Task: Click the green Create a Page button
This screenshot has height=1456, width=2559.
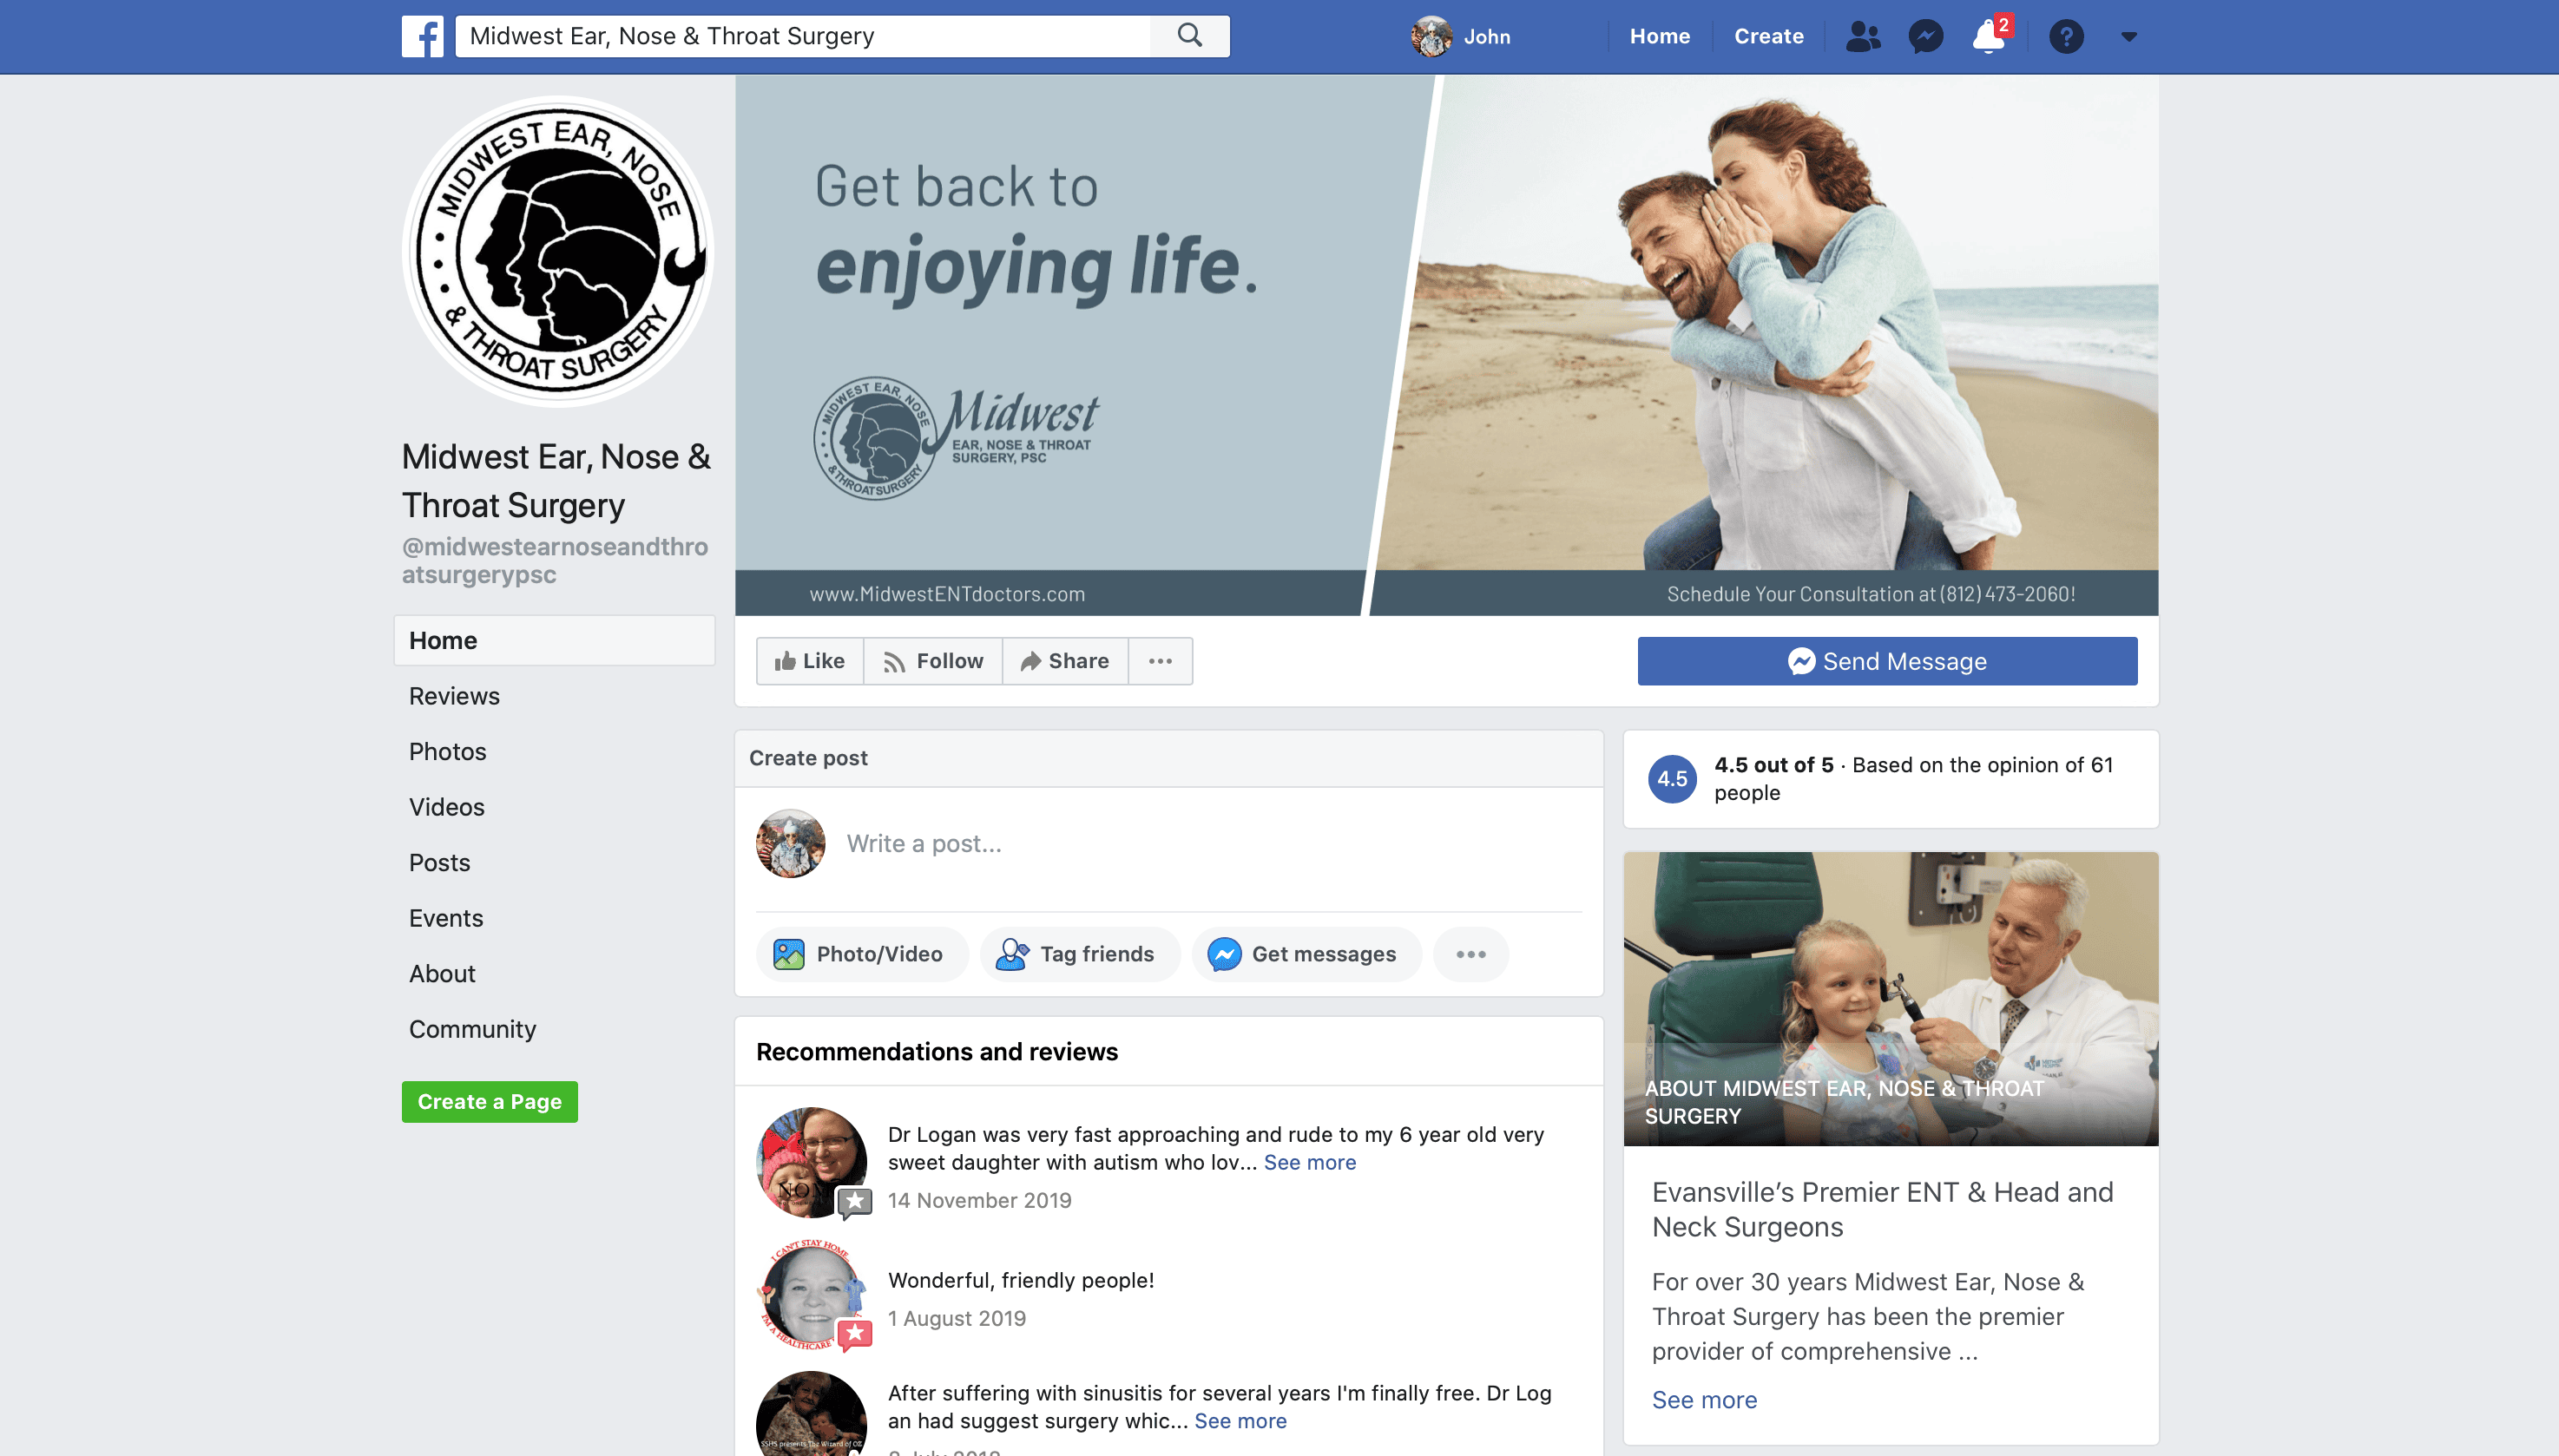Action: (490, 1101)
